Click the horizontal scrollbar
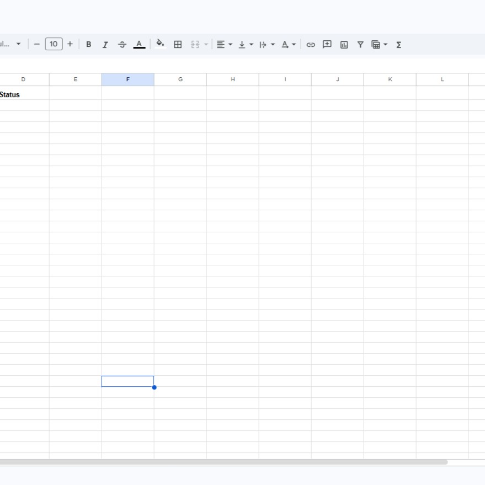 223,462
